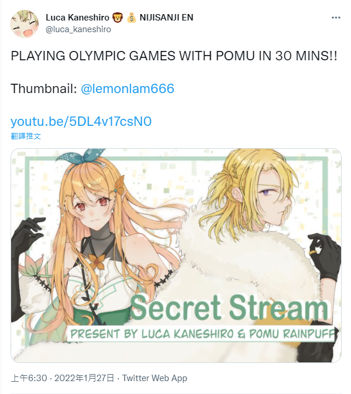This screenshot has width=351, height=394.
Task: Click the NIJISANJI EN text in the name
Action: click(166, 18)
